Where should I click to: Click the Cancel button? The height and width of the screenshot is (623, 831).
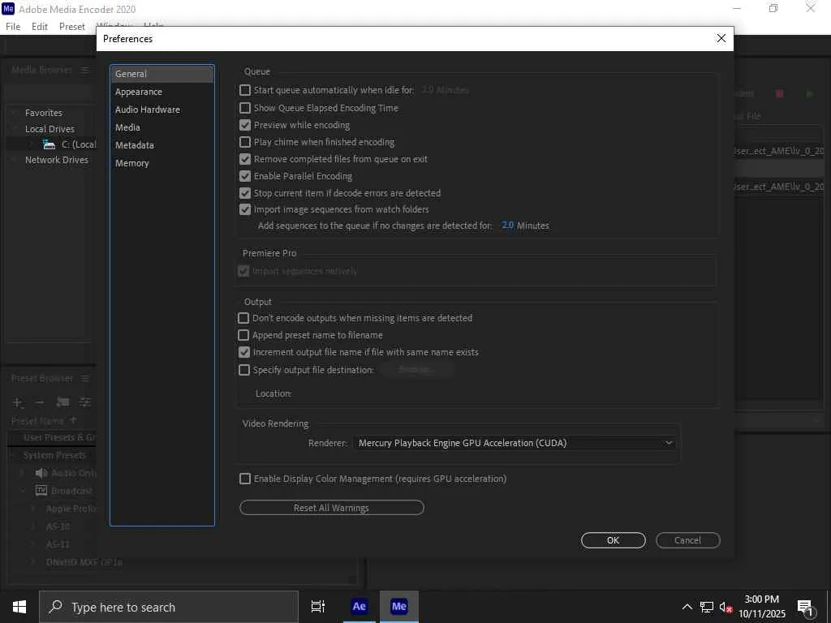click(688, 540)
